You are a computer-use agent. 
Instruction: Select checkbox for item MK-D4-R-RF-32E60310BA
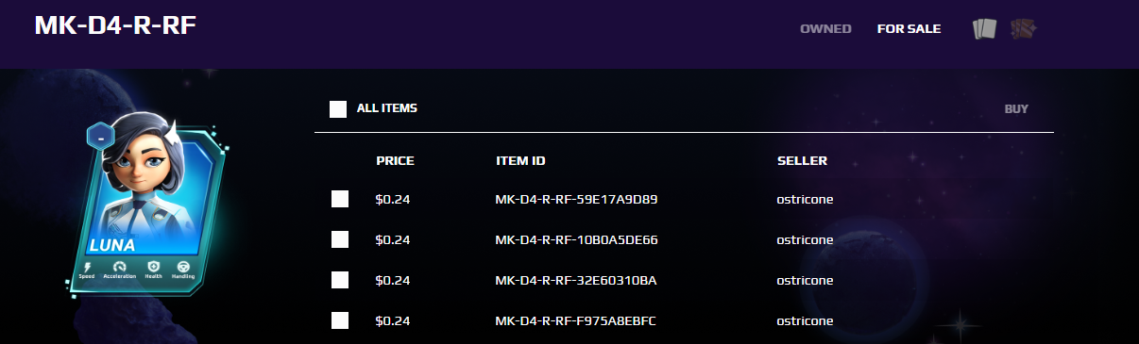(x=340, y=280)
